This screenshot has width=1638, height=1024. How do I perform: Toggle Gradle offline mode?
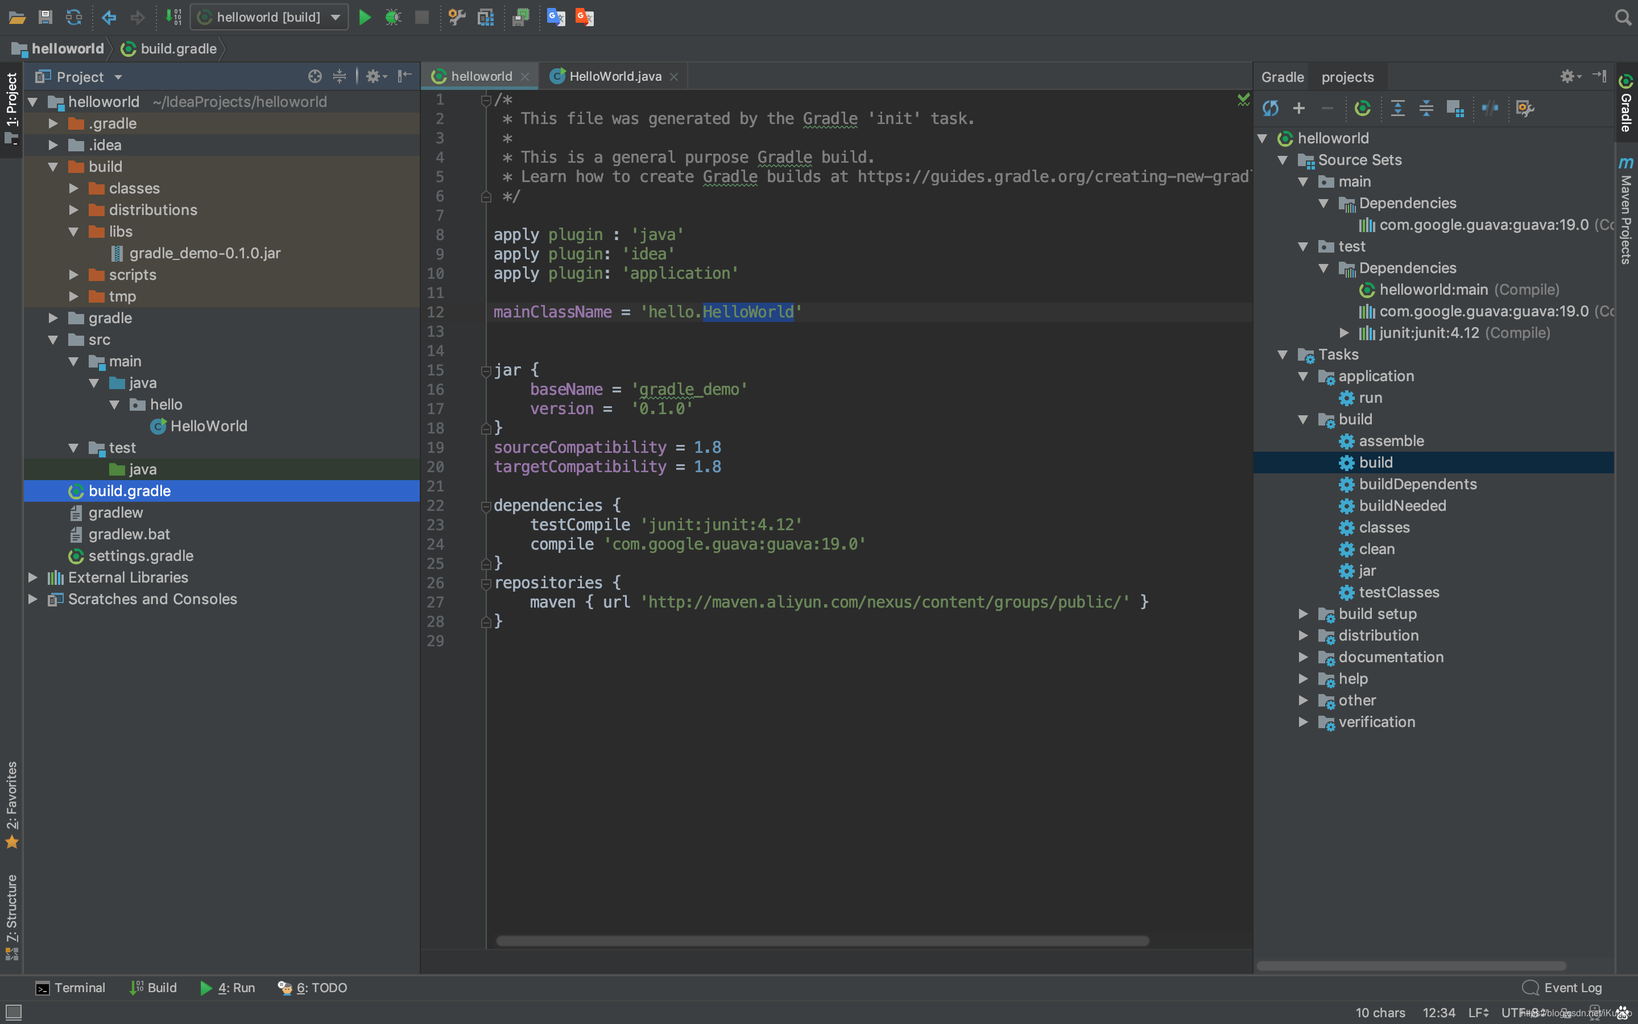(x=1490, y=108)
